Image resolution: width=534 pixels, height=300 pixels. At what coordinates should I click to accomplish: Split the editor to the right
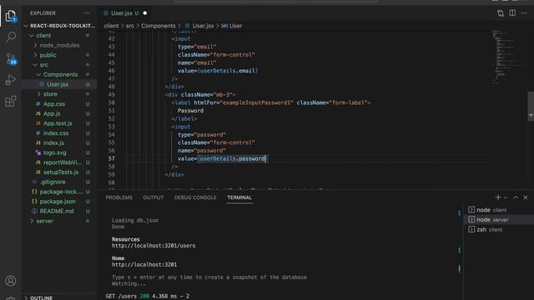pyautogui.click(x=512, y=13)
